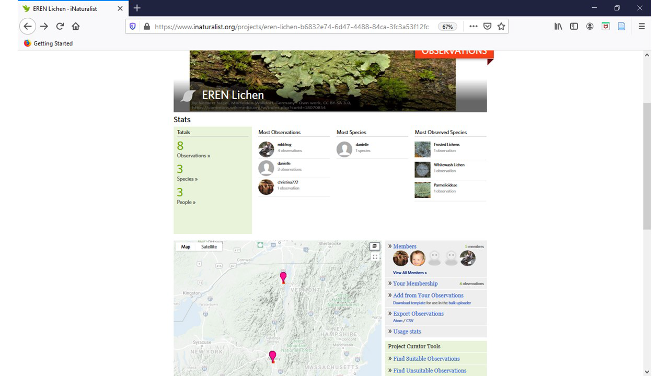Open the Firefox account icon
Viewport: 669px width, 376px height.
[590, 26]
